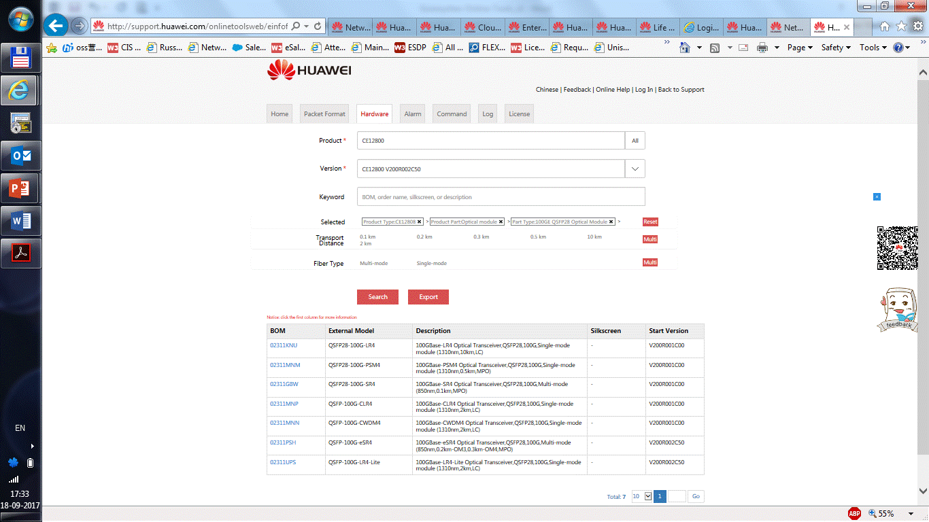
Task: Open the Print options dropdown arrow
Action: coord(777,48)
